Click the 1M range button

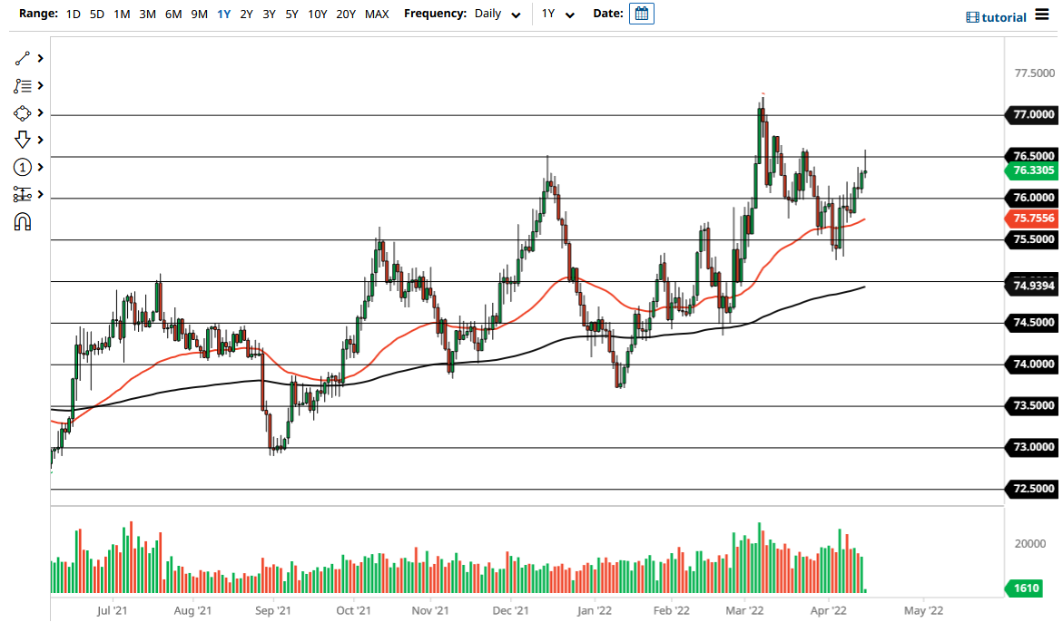[122, 14]
